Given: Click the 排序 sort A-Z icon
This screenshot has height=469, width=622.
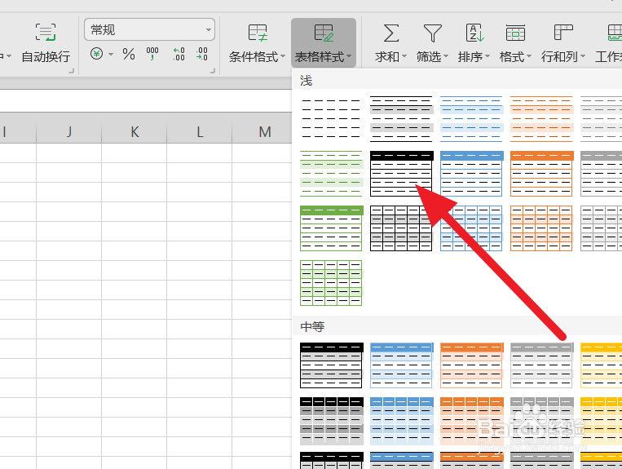Looking at the screenshot, I should click(x=474, y=33).
